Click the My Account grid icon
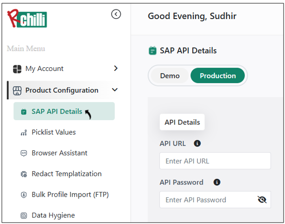Viewport: 285px width, 224px height. [17, 69]
